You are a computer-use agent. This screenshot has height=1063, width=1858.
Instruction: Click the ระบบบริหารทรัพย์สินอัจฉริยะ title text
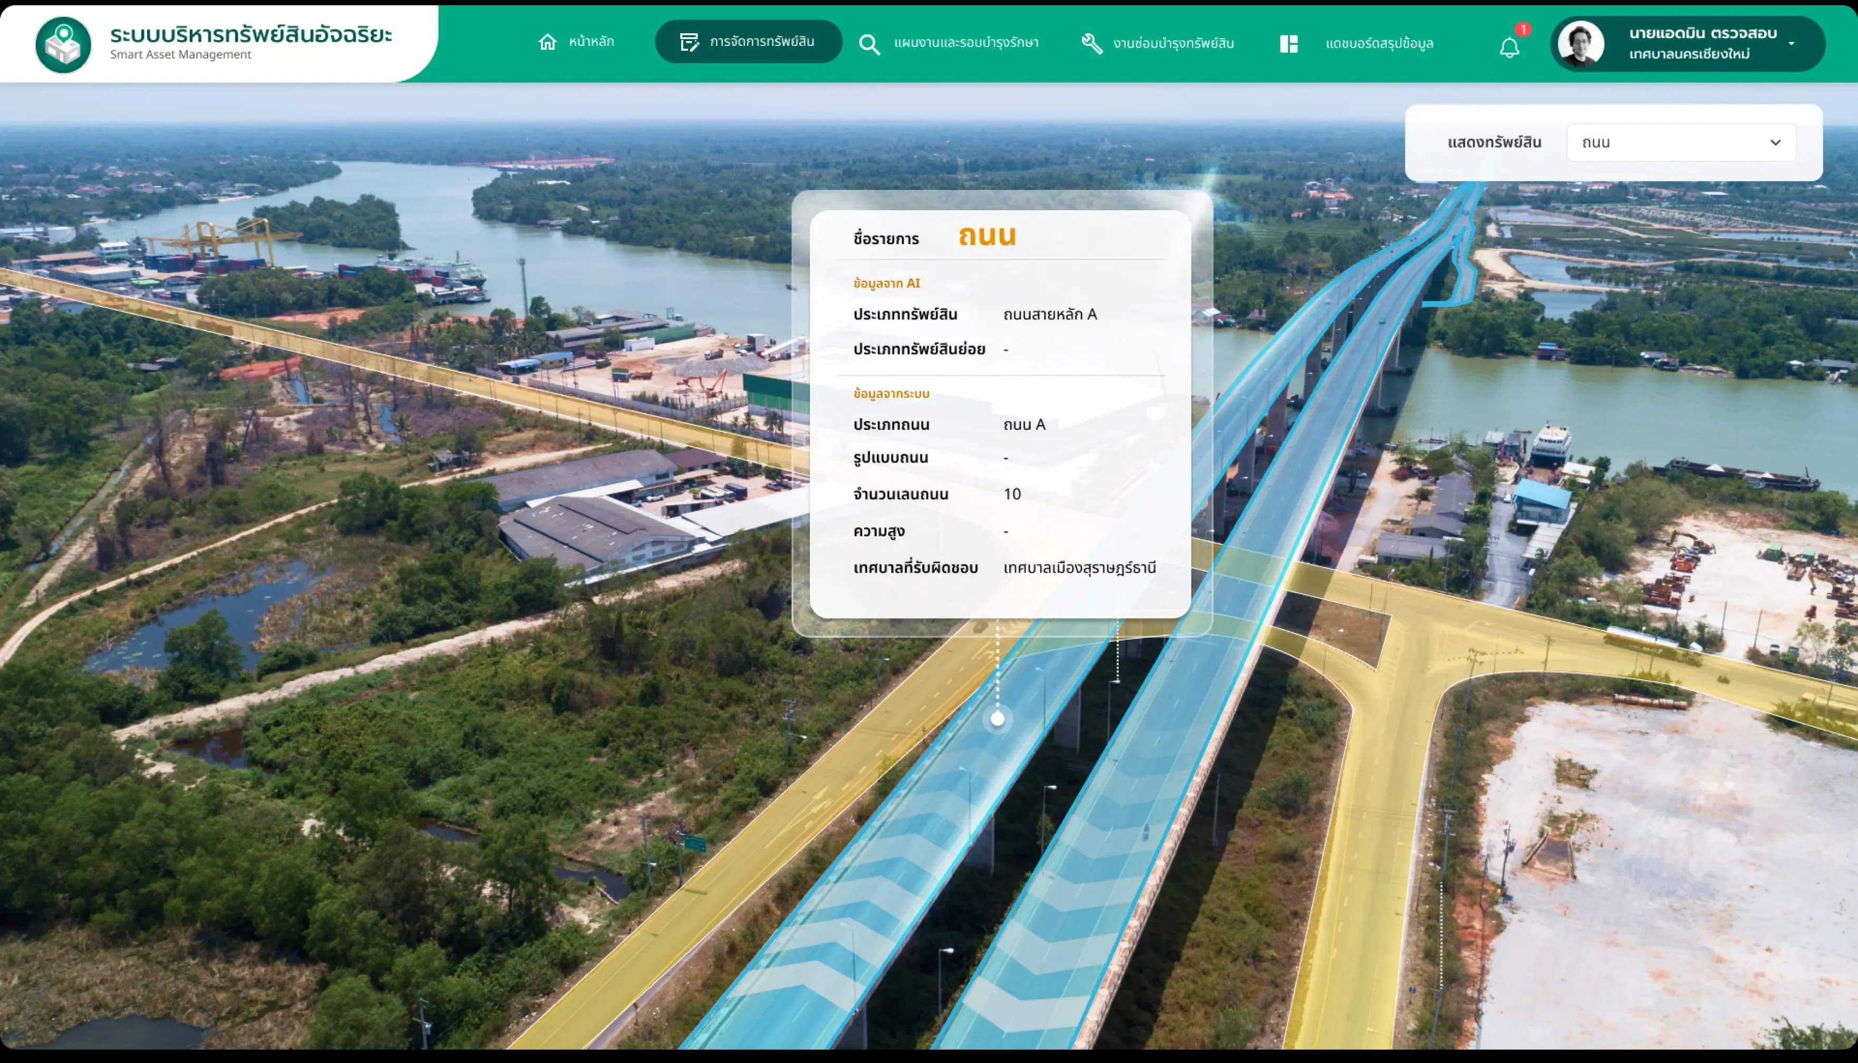click(251, 34)
